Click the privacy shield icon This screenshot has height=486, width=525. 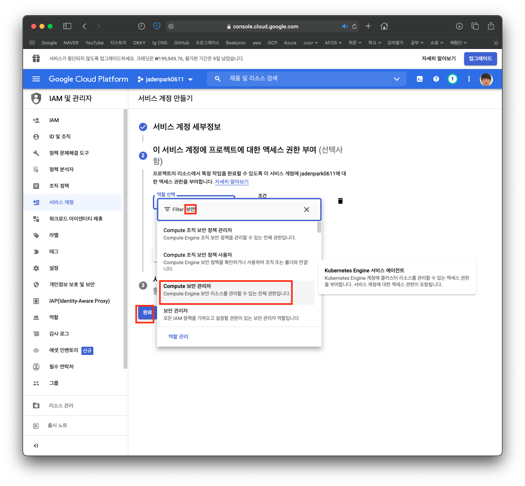point(157,26)
